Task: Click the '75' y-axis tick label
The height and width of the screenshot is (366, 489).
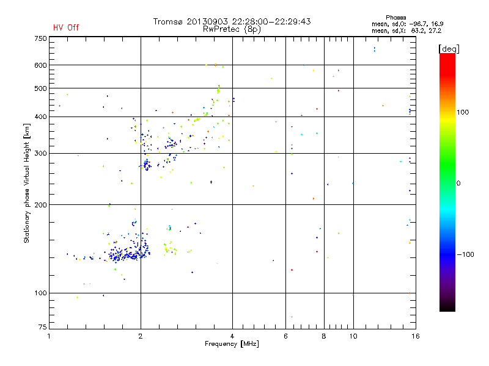Action: pos(43,327)
